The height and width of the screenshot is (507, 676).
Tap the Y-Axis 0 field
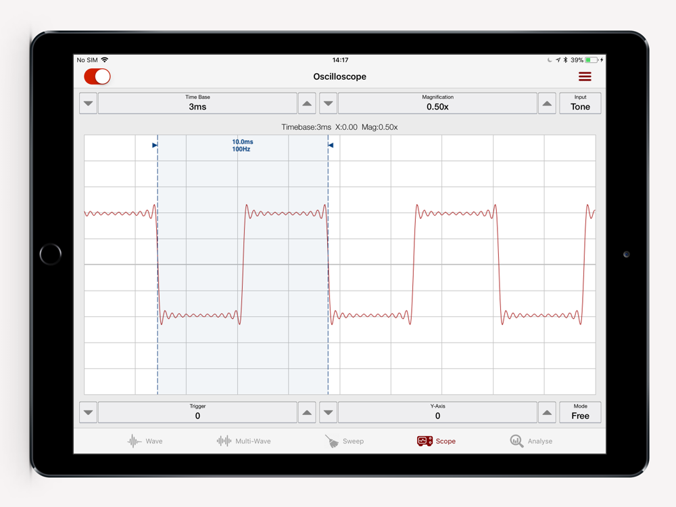[x=437, y=412]
